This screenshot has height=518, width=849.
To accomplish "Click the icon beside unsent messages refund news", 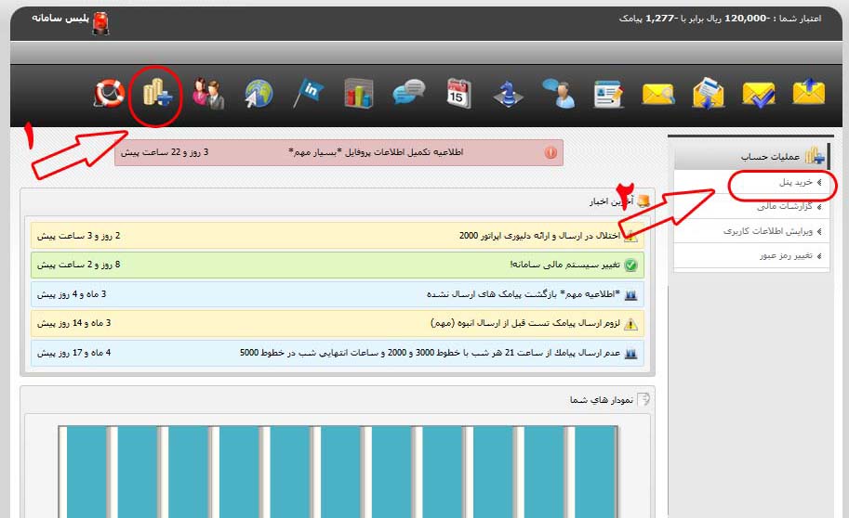I will tap(630, 294).
